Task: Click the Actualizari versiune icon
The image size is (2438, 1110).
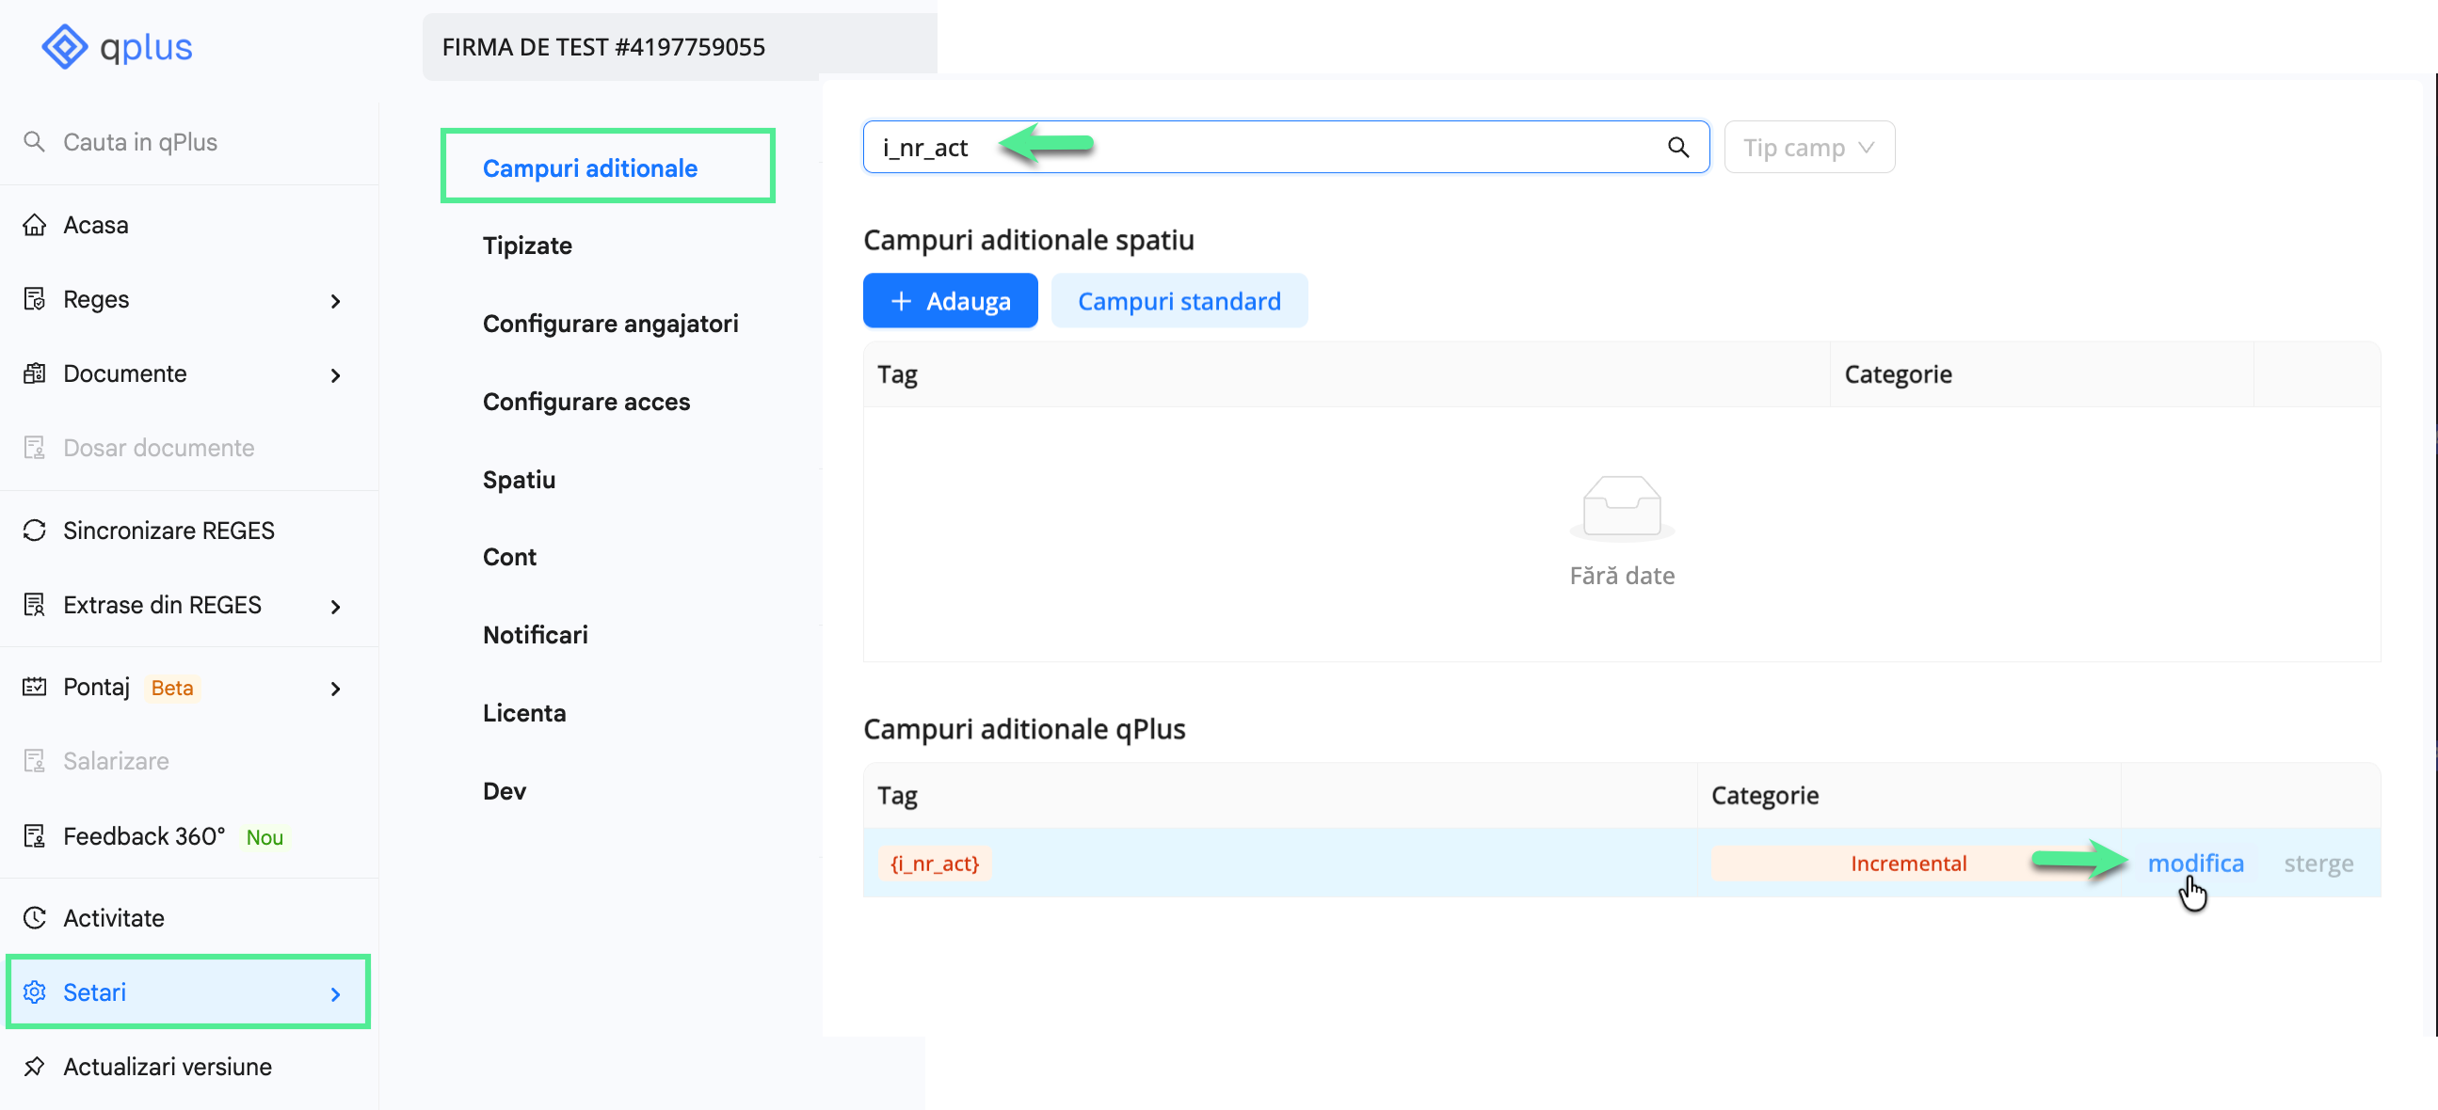Action: click(x=34, y=1067)
